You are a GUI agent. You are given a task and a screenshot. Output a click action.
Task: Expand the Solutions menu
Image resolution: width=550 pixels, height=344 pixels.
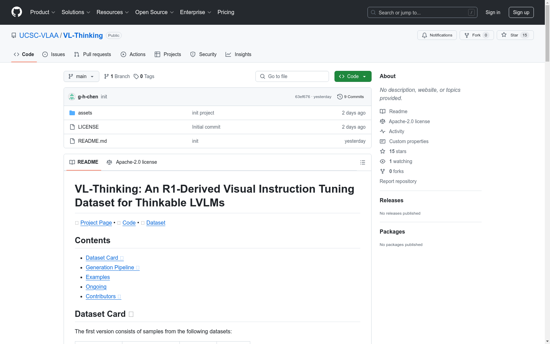tap(76, 12)
